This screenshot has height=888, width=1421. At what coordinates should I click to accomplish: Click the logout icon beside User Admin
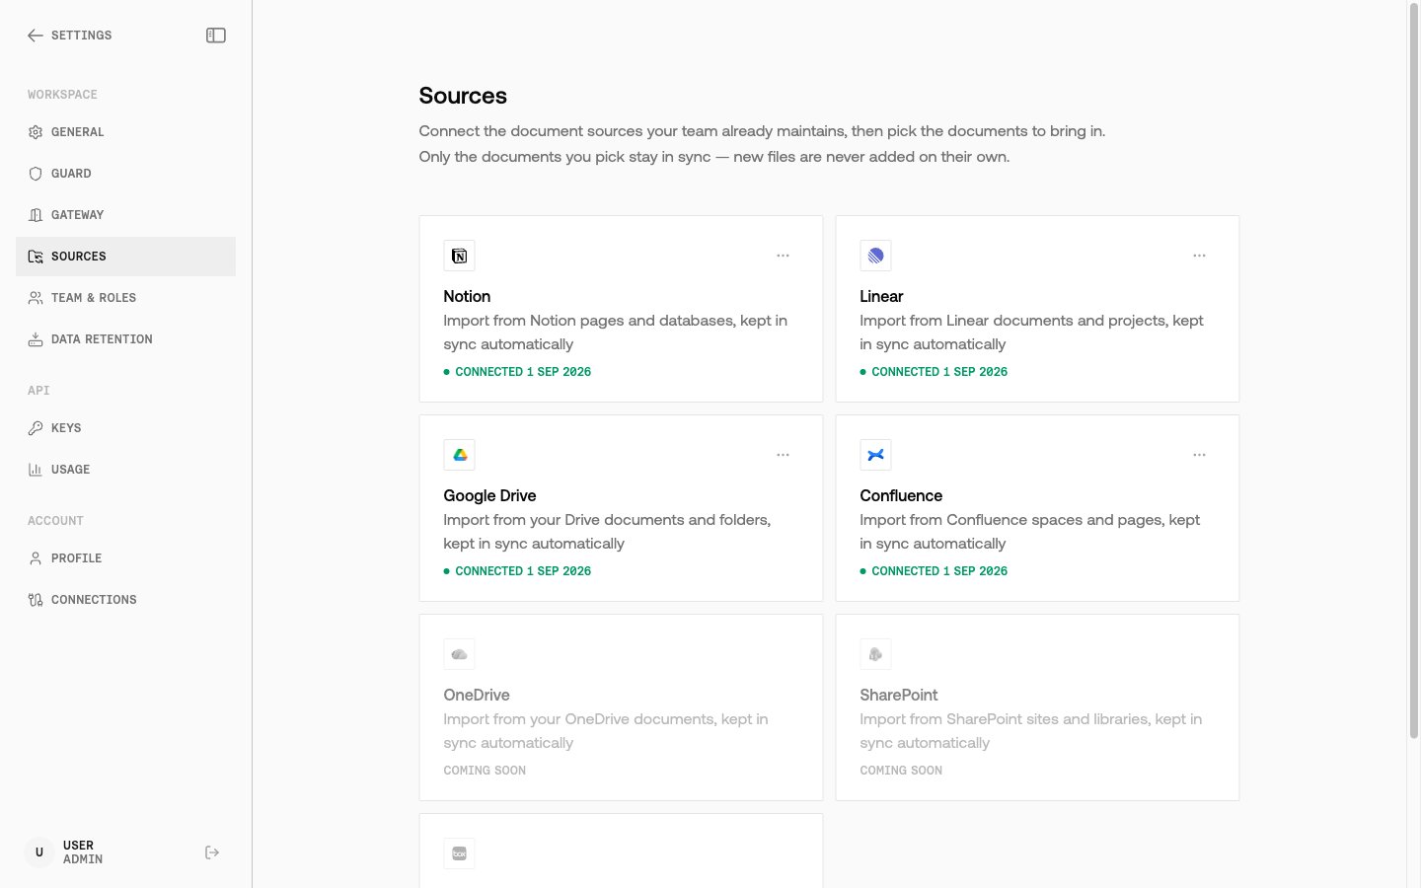[212, 852]
